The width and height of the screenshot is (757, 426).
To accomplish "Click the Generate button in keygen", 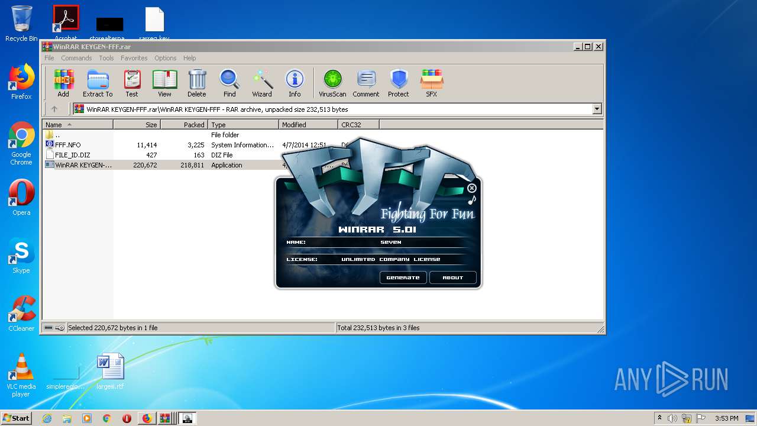I will [403, 277].
